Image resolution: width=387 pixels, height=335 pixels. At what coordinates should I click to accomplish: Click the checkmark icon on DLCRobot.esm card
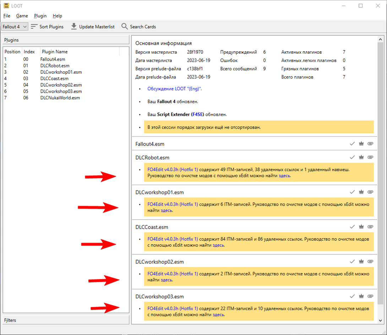pos(352,157)
